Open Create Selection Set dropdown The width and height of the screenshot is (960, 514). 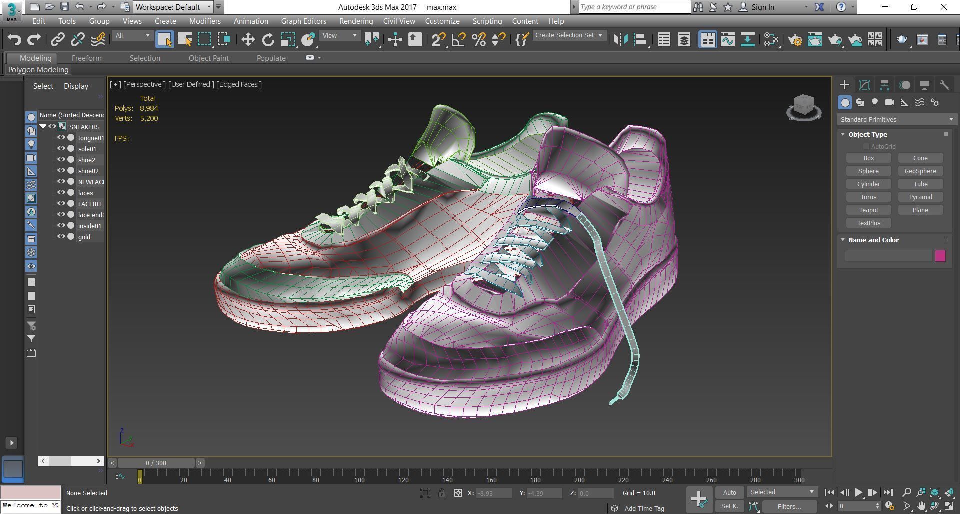(x=569, y=35)
